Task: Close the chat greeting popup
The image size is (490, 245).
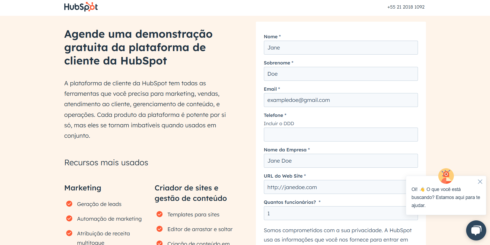Action: pos(480,182)
